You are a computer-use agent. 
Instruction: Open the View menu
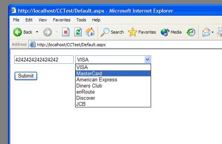pos(43,20)
